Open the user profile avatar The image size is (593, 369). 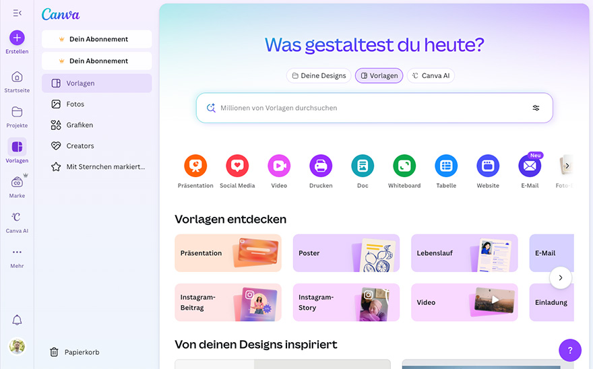(17, 346)
